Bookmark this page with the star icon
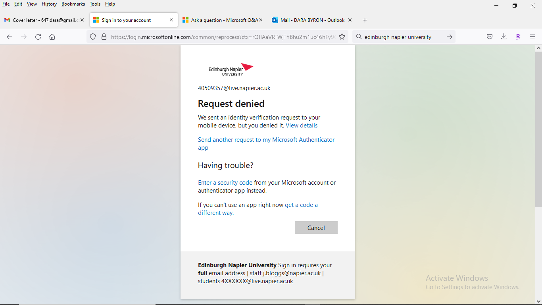The height and width of the screenshot is (305, 542). point(342,37)
